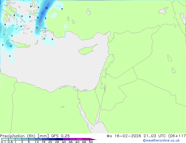186x143 pixels.
Task: Click legend scale label '25'
Action: point(57,142)
